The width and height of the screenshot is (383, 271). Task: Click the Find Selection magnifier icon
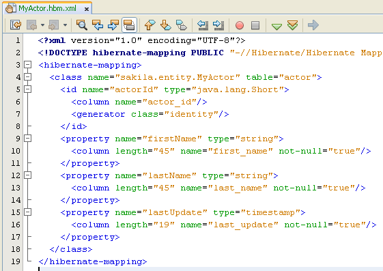tap(81, 25)
